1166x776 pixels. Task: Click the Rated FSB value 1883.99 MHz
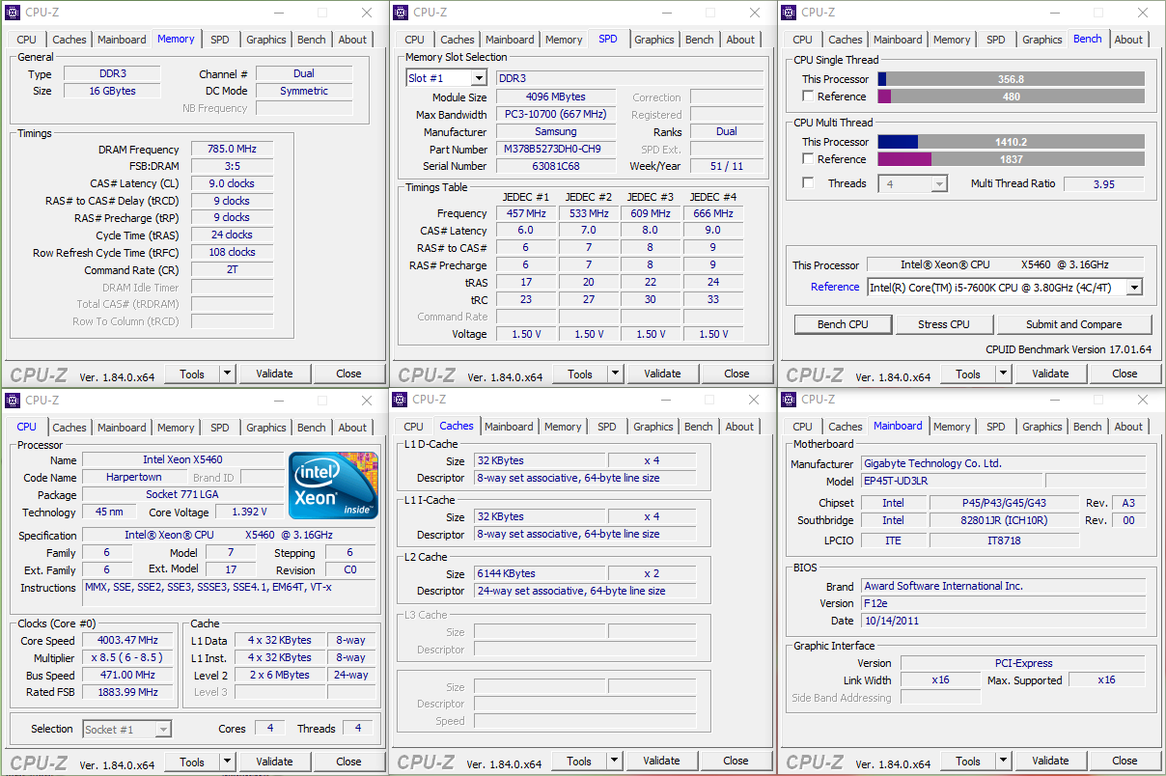click(127, 692)
